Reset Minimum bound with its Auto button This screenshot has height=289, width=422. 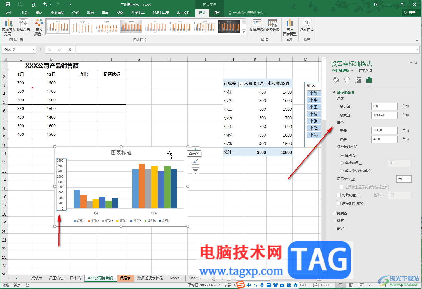tap(406, 106)
